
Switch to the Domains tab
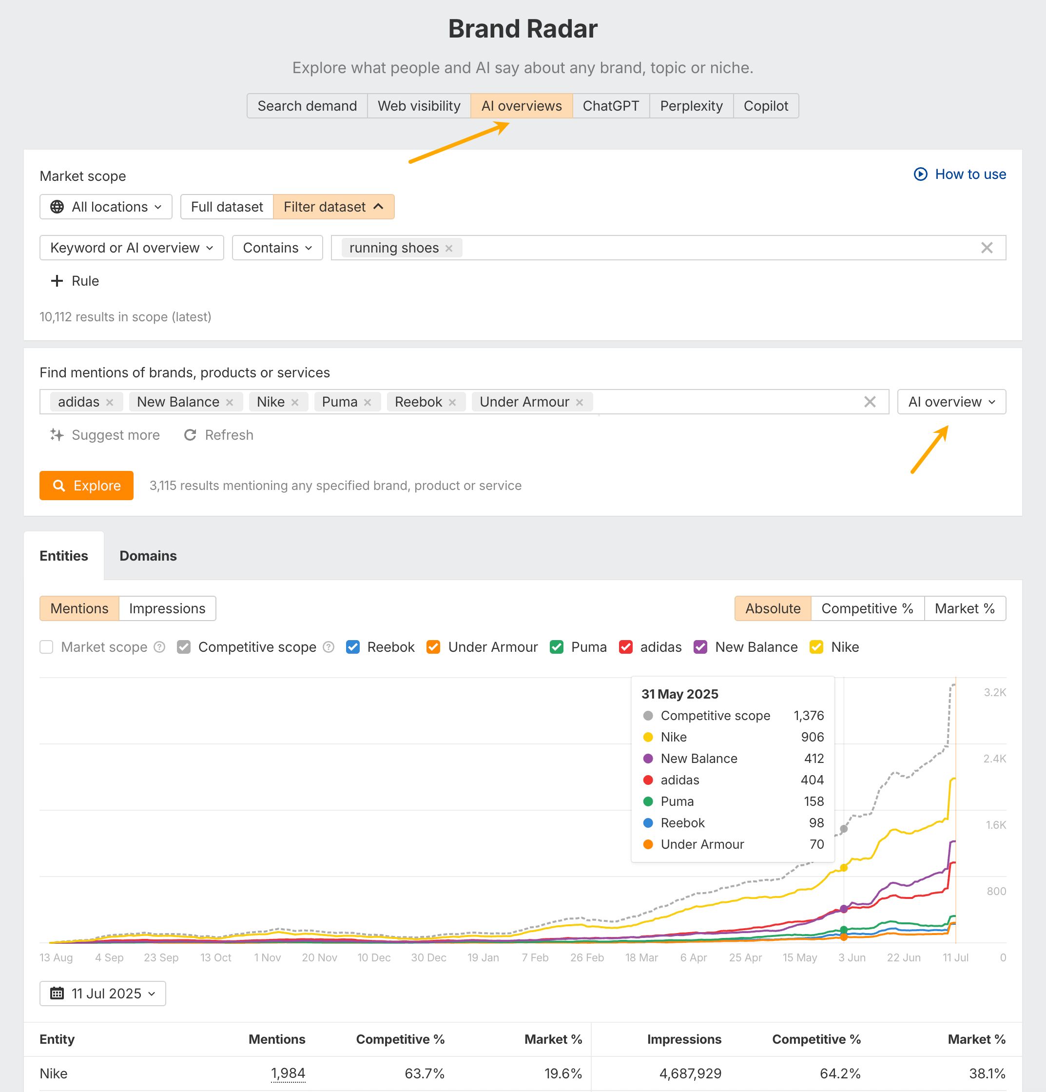(148, 555)
